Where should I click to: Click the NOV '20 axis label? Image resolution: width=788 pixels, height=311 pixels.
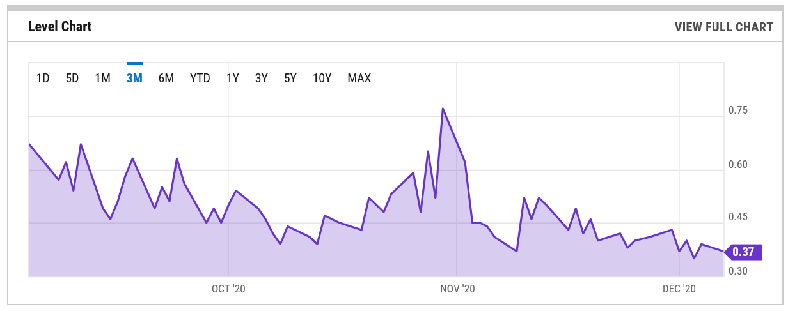(x=457, y=289)
